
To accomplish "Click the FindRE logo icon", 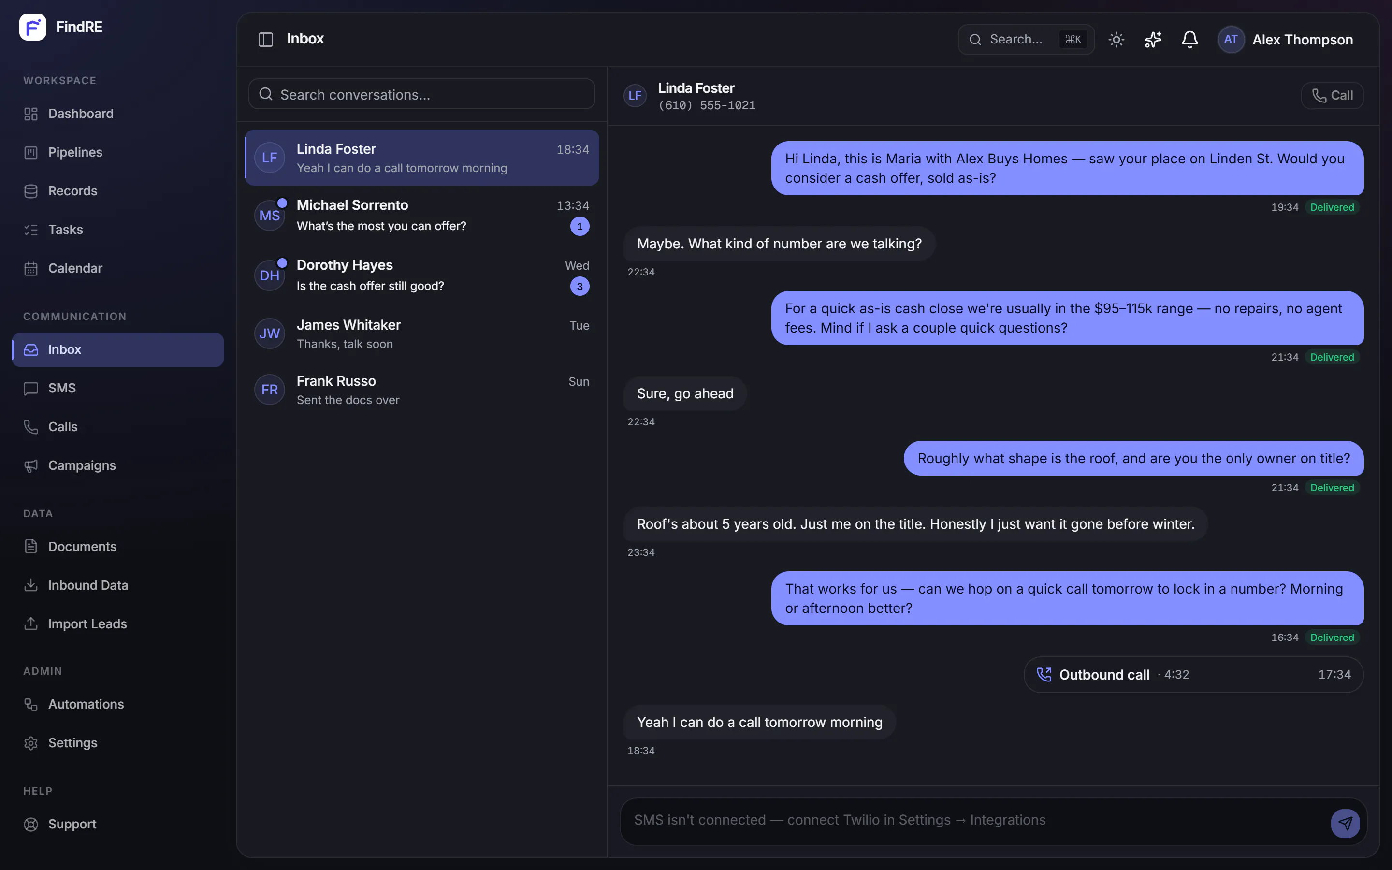I will click(x=32, y=27).
